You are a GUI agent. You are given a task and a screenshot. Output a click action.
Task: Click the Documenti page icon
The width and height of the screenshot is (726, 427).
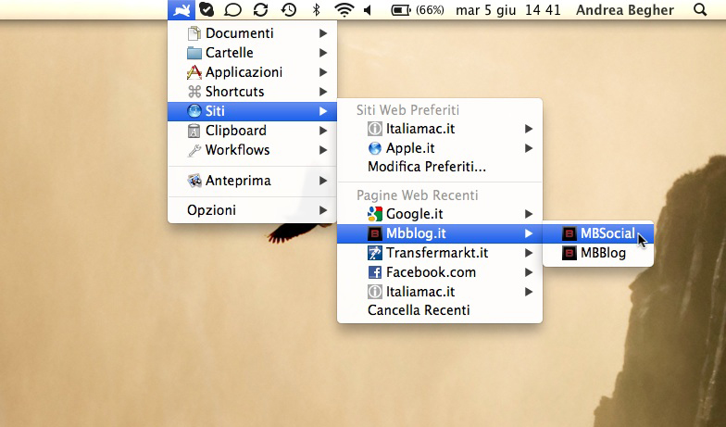(194, 33)
